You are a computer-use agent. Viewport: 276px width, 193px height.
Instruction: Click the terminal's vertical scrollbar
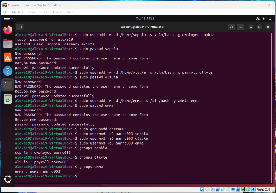[x=271, y=108]
